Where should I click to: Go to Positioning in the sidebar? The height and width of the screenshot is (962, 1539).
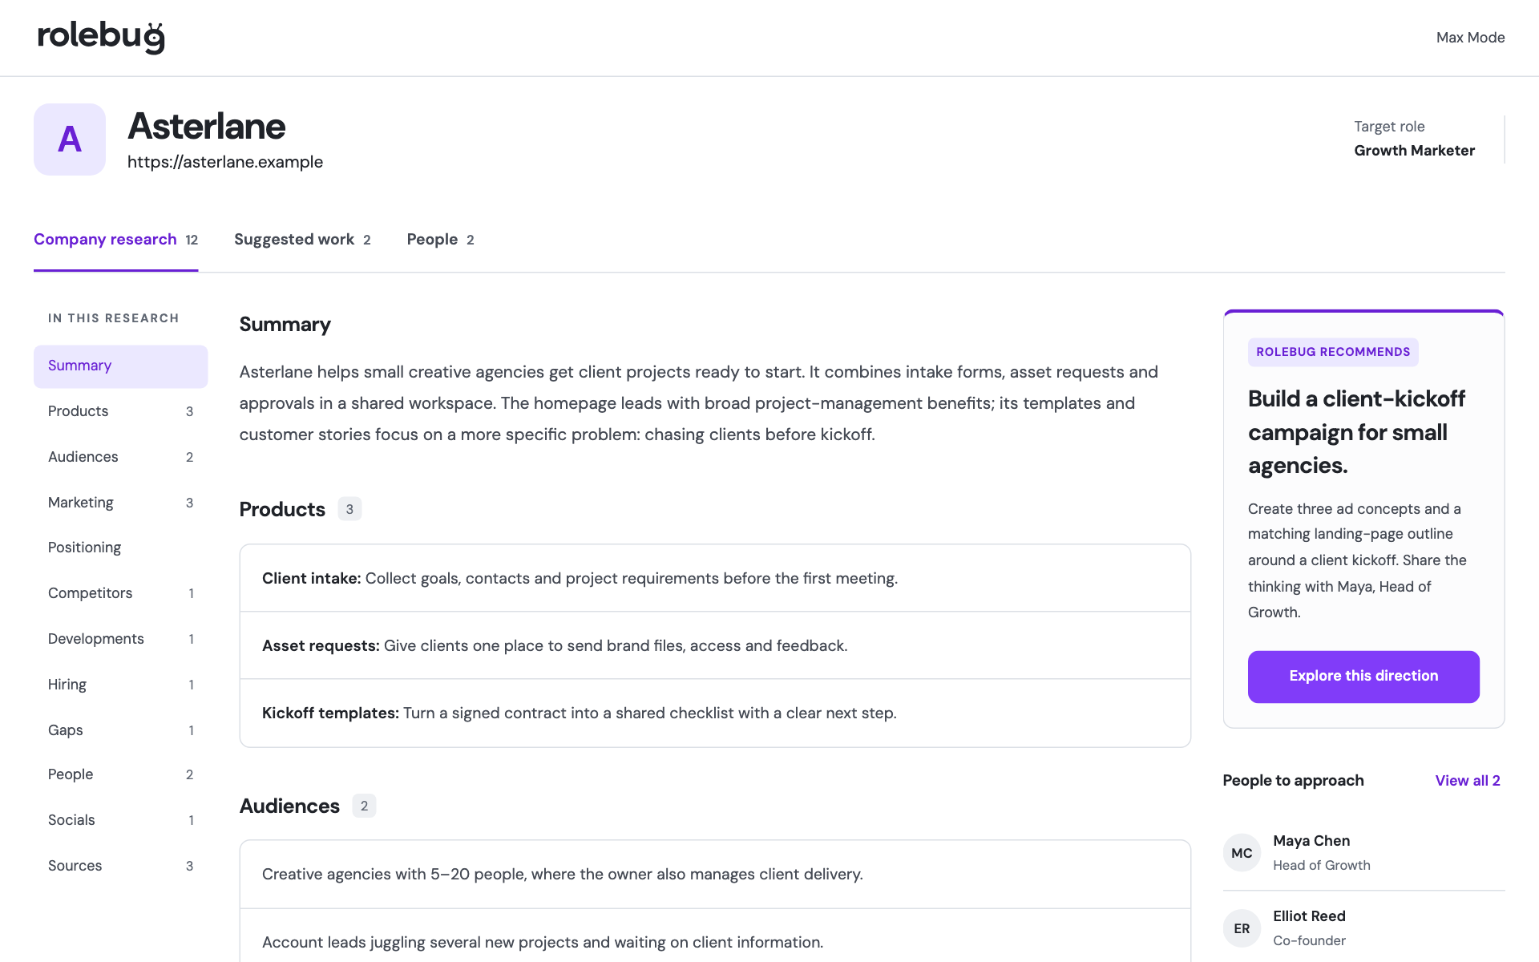tap(121, 548)
